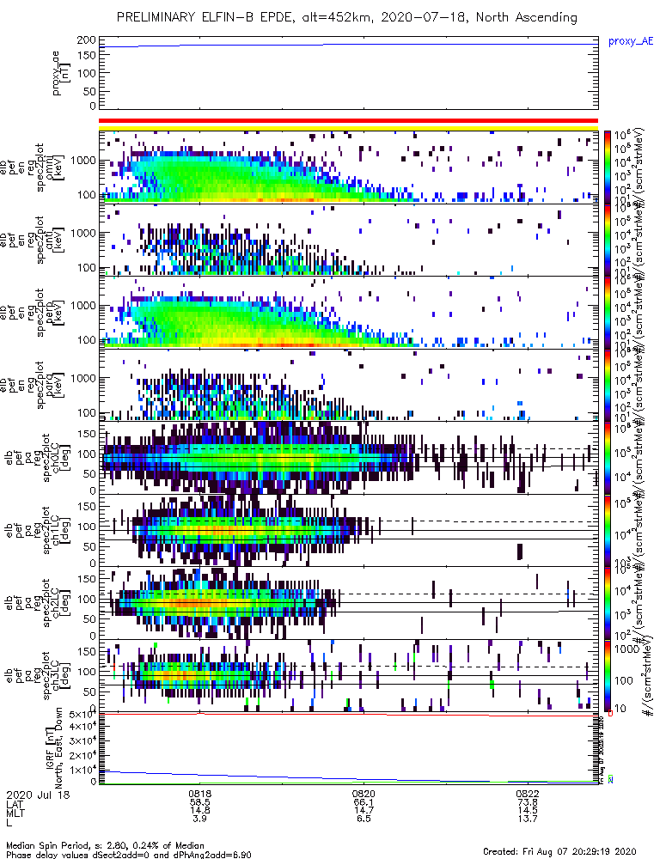Click the ch3LC pitch-angle y-axis label
Image resolution: width=666 pixels, height=859 pixels.
pyautogui.click(x=39, y=675)
